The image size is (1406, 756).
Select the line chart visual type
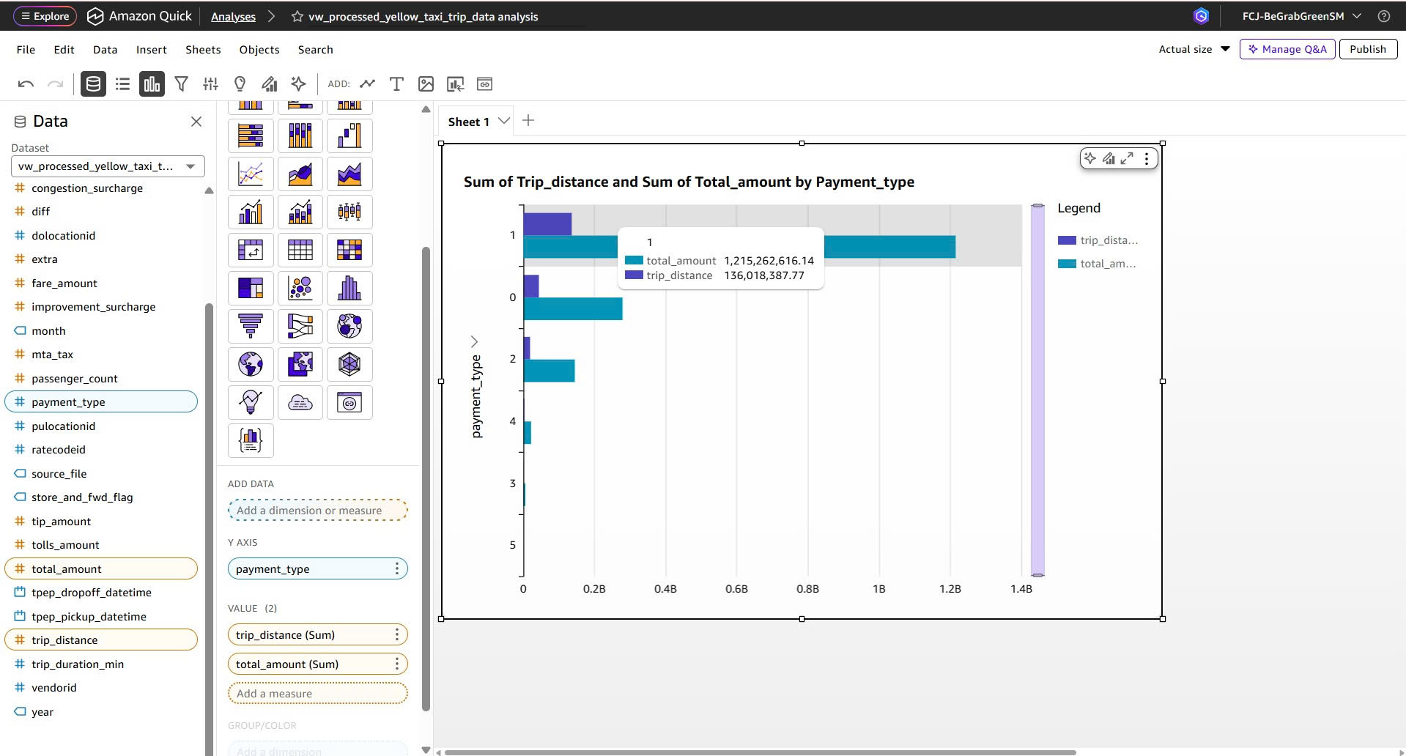click(x=251, y=174)
